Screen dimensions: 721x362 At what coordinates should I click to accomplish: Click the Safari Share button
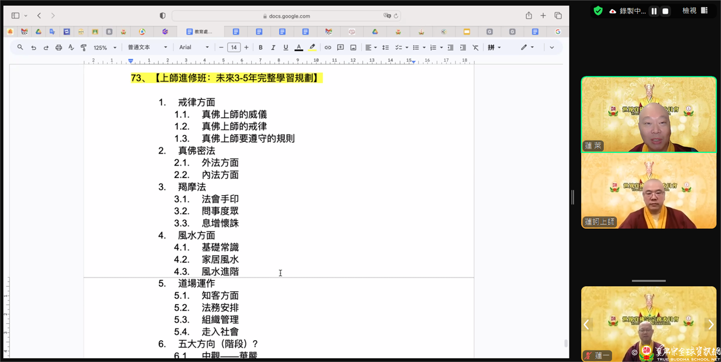point(528,16)
